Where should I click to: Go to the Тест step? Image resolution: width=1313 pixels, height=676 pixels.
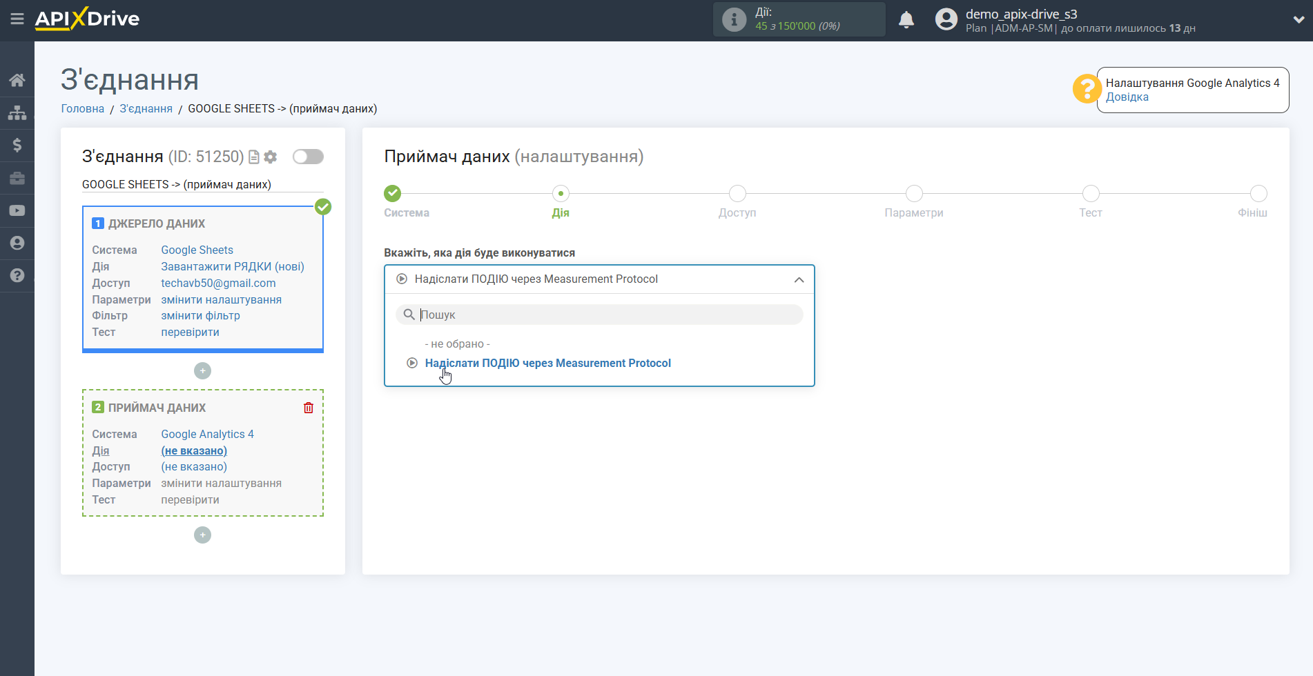point(1091,193)
